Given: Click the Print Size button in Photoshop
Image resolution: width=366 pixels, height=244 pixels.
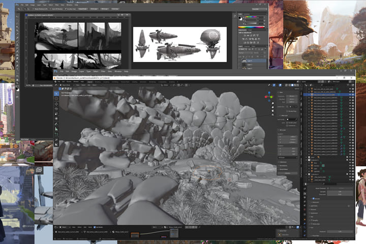Looking at the screenshot, I should 115,9.
